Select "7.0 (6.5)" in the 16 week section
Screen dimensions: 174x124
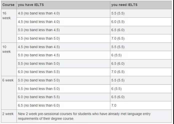(118, 38)
